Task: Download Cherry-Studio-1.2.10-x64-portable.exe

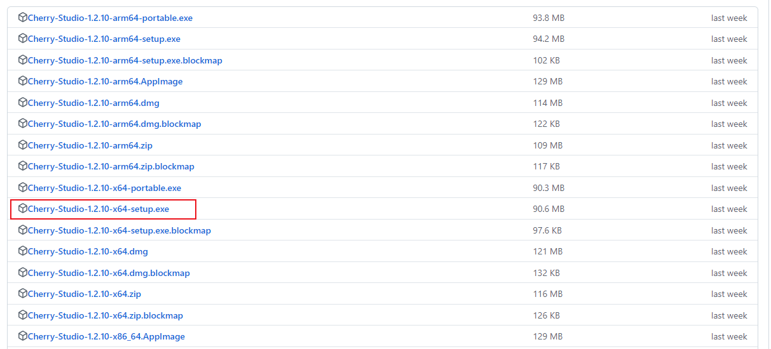Action: coord(105,188)
